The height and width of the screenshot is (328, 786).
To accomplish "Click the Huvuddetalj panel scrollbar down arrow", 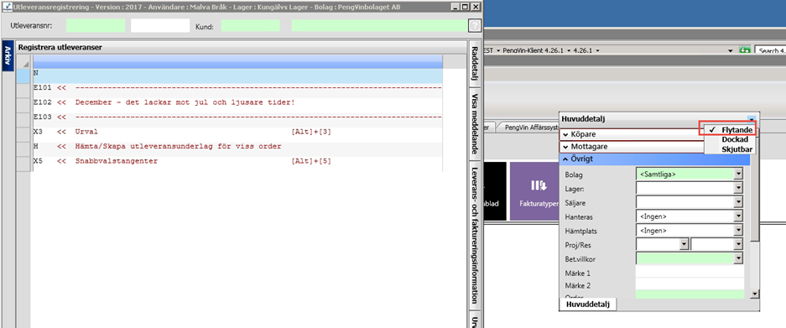I will pos(754,294).
